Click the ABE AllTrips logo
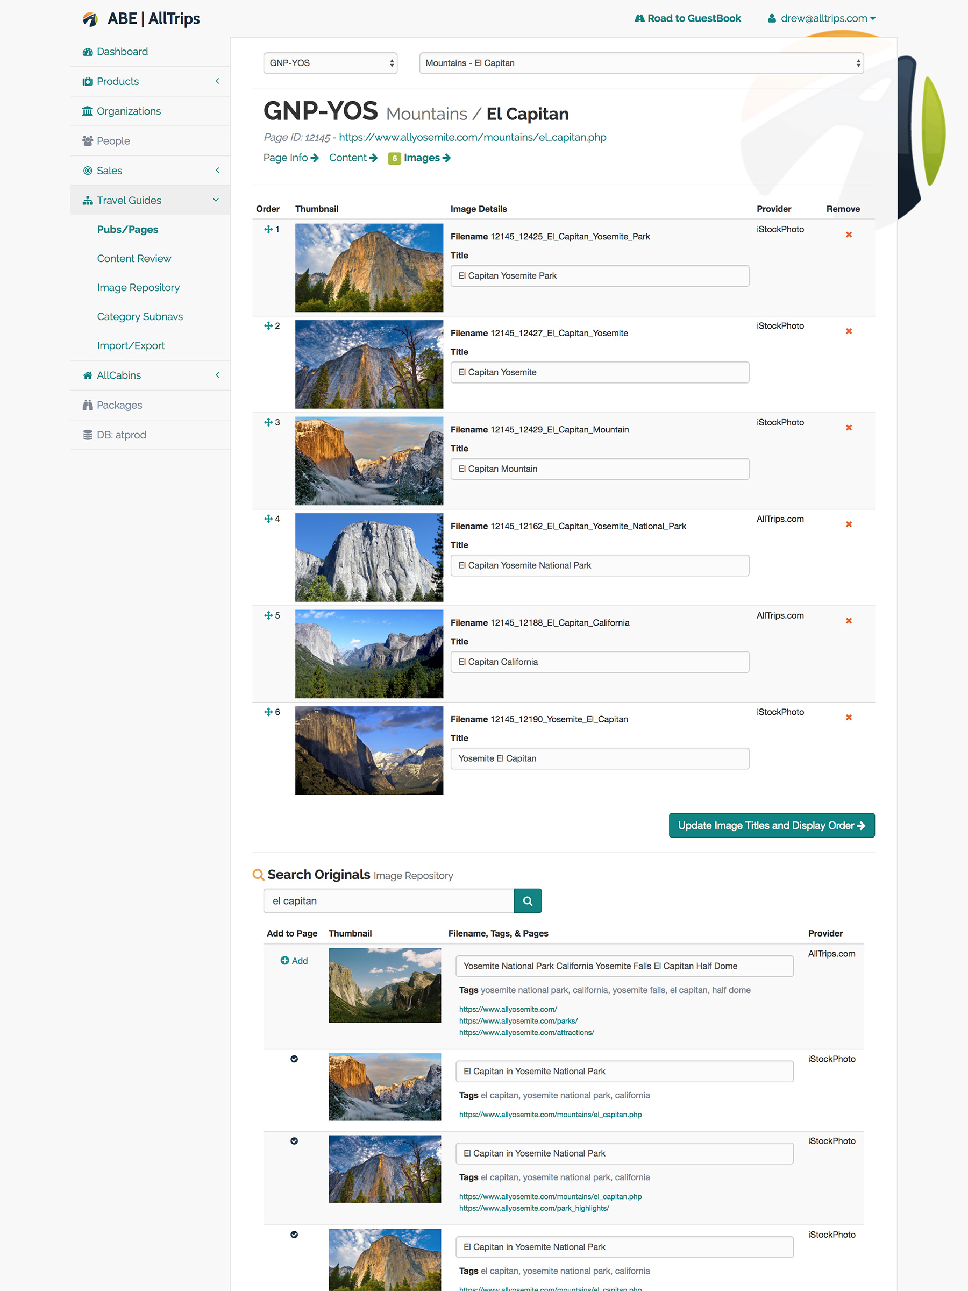Viewport: 968px width, 1291px height. (141, 19)
